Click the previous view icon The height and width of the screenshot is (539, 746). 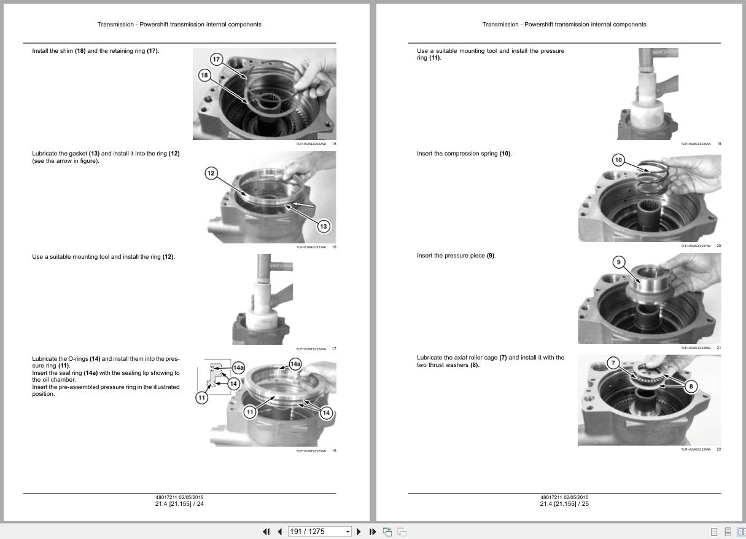(387, 532)
